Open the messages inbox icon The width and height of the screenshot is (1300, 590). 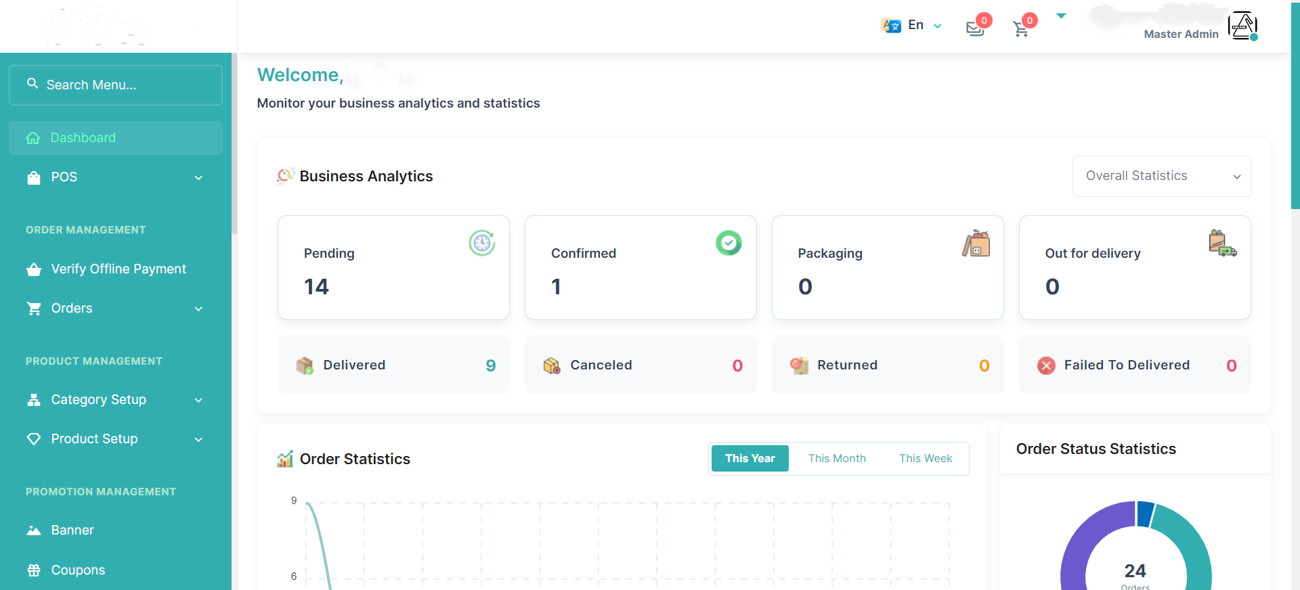point(975,28)
